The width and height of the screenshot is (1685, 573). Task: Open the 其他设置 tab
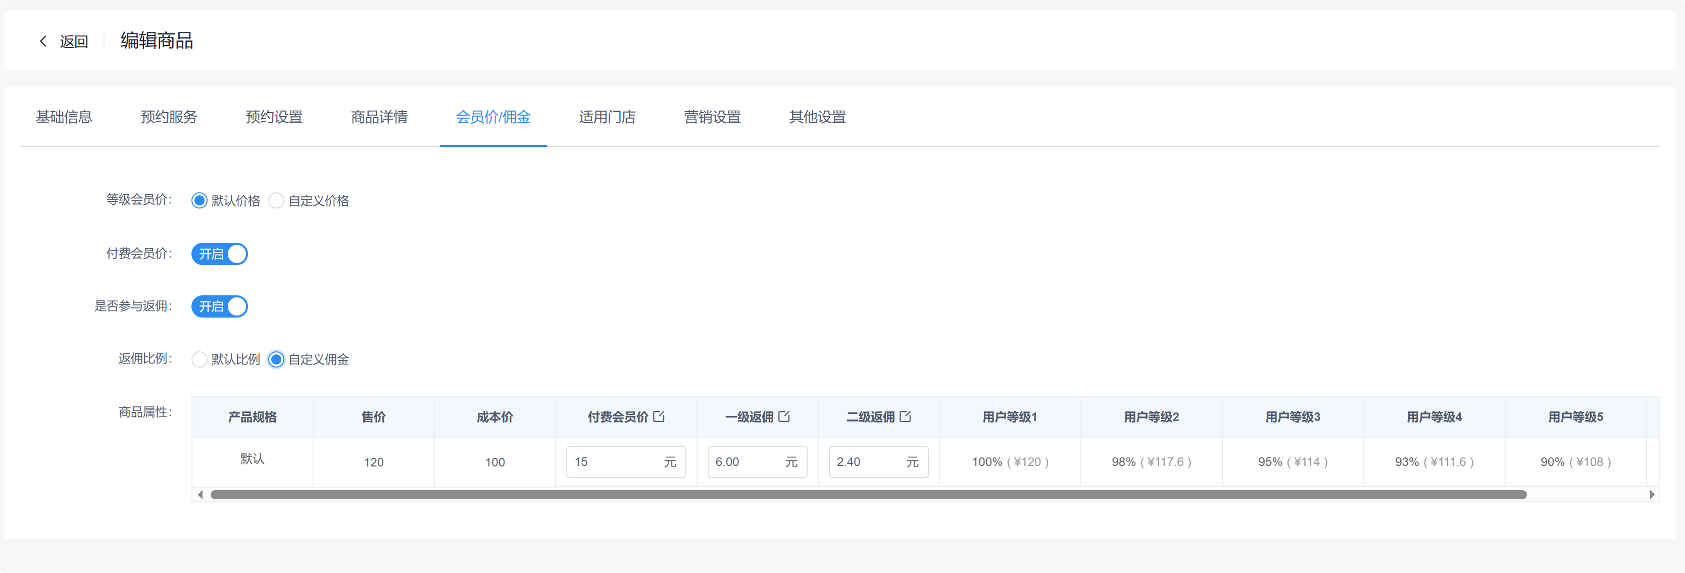[817, 117]
